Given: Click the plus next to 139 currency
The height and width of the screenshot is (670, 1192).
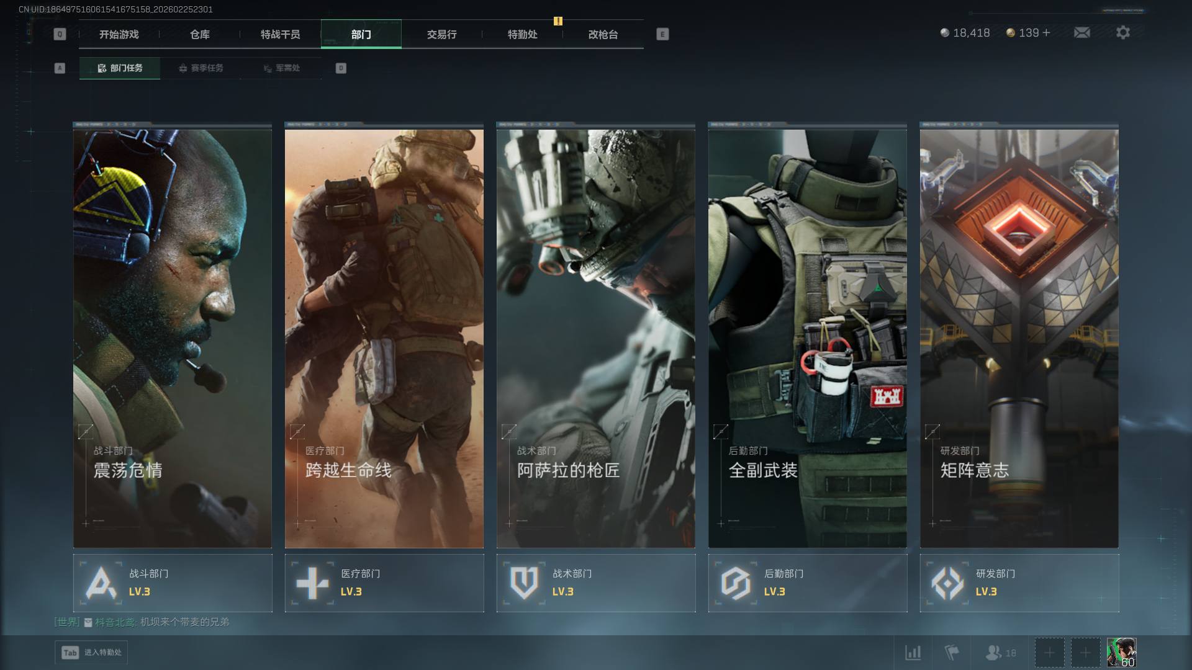Looking at the screenshot, I should tap(1047, 33).
